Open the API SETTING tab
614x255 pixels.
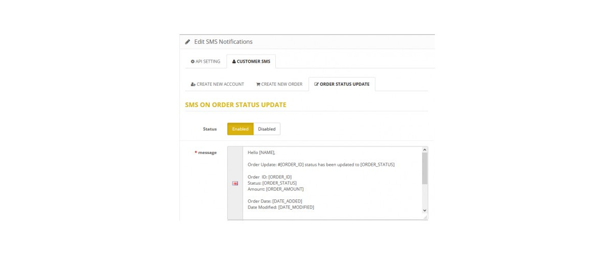coord(205,61)
